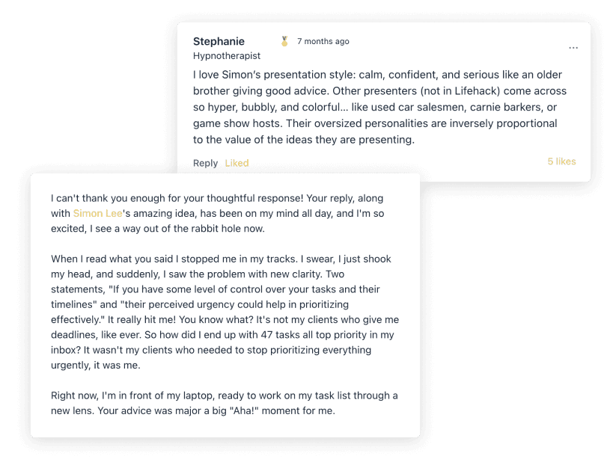
Task: Click the "I can't thank you enough" opening line
Action: [150, 199]
